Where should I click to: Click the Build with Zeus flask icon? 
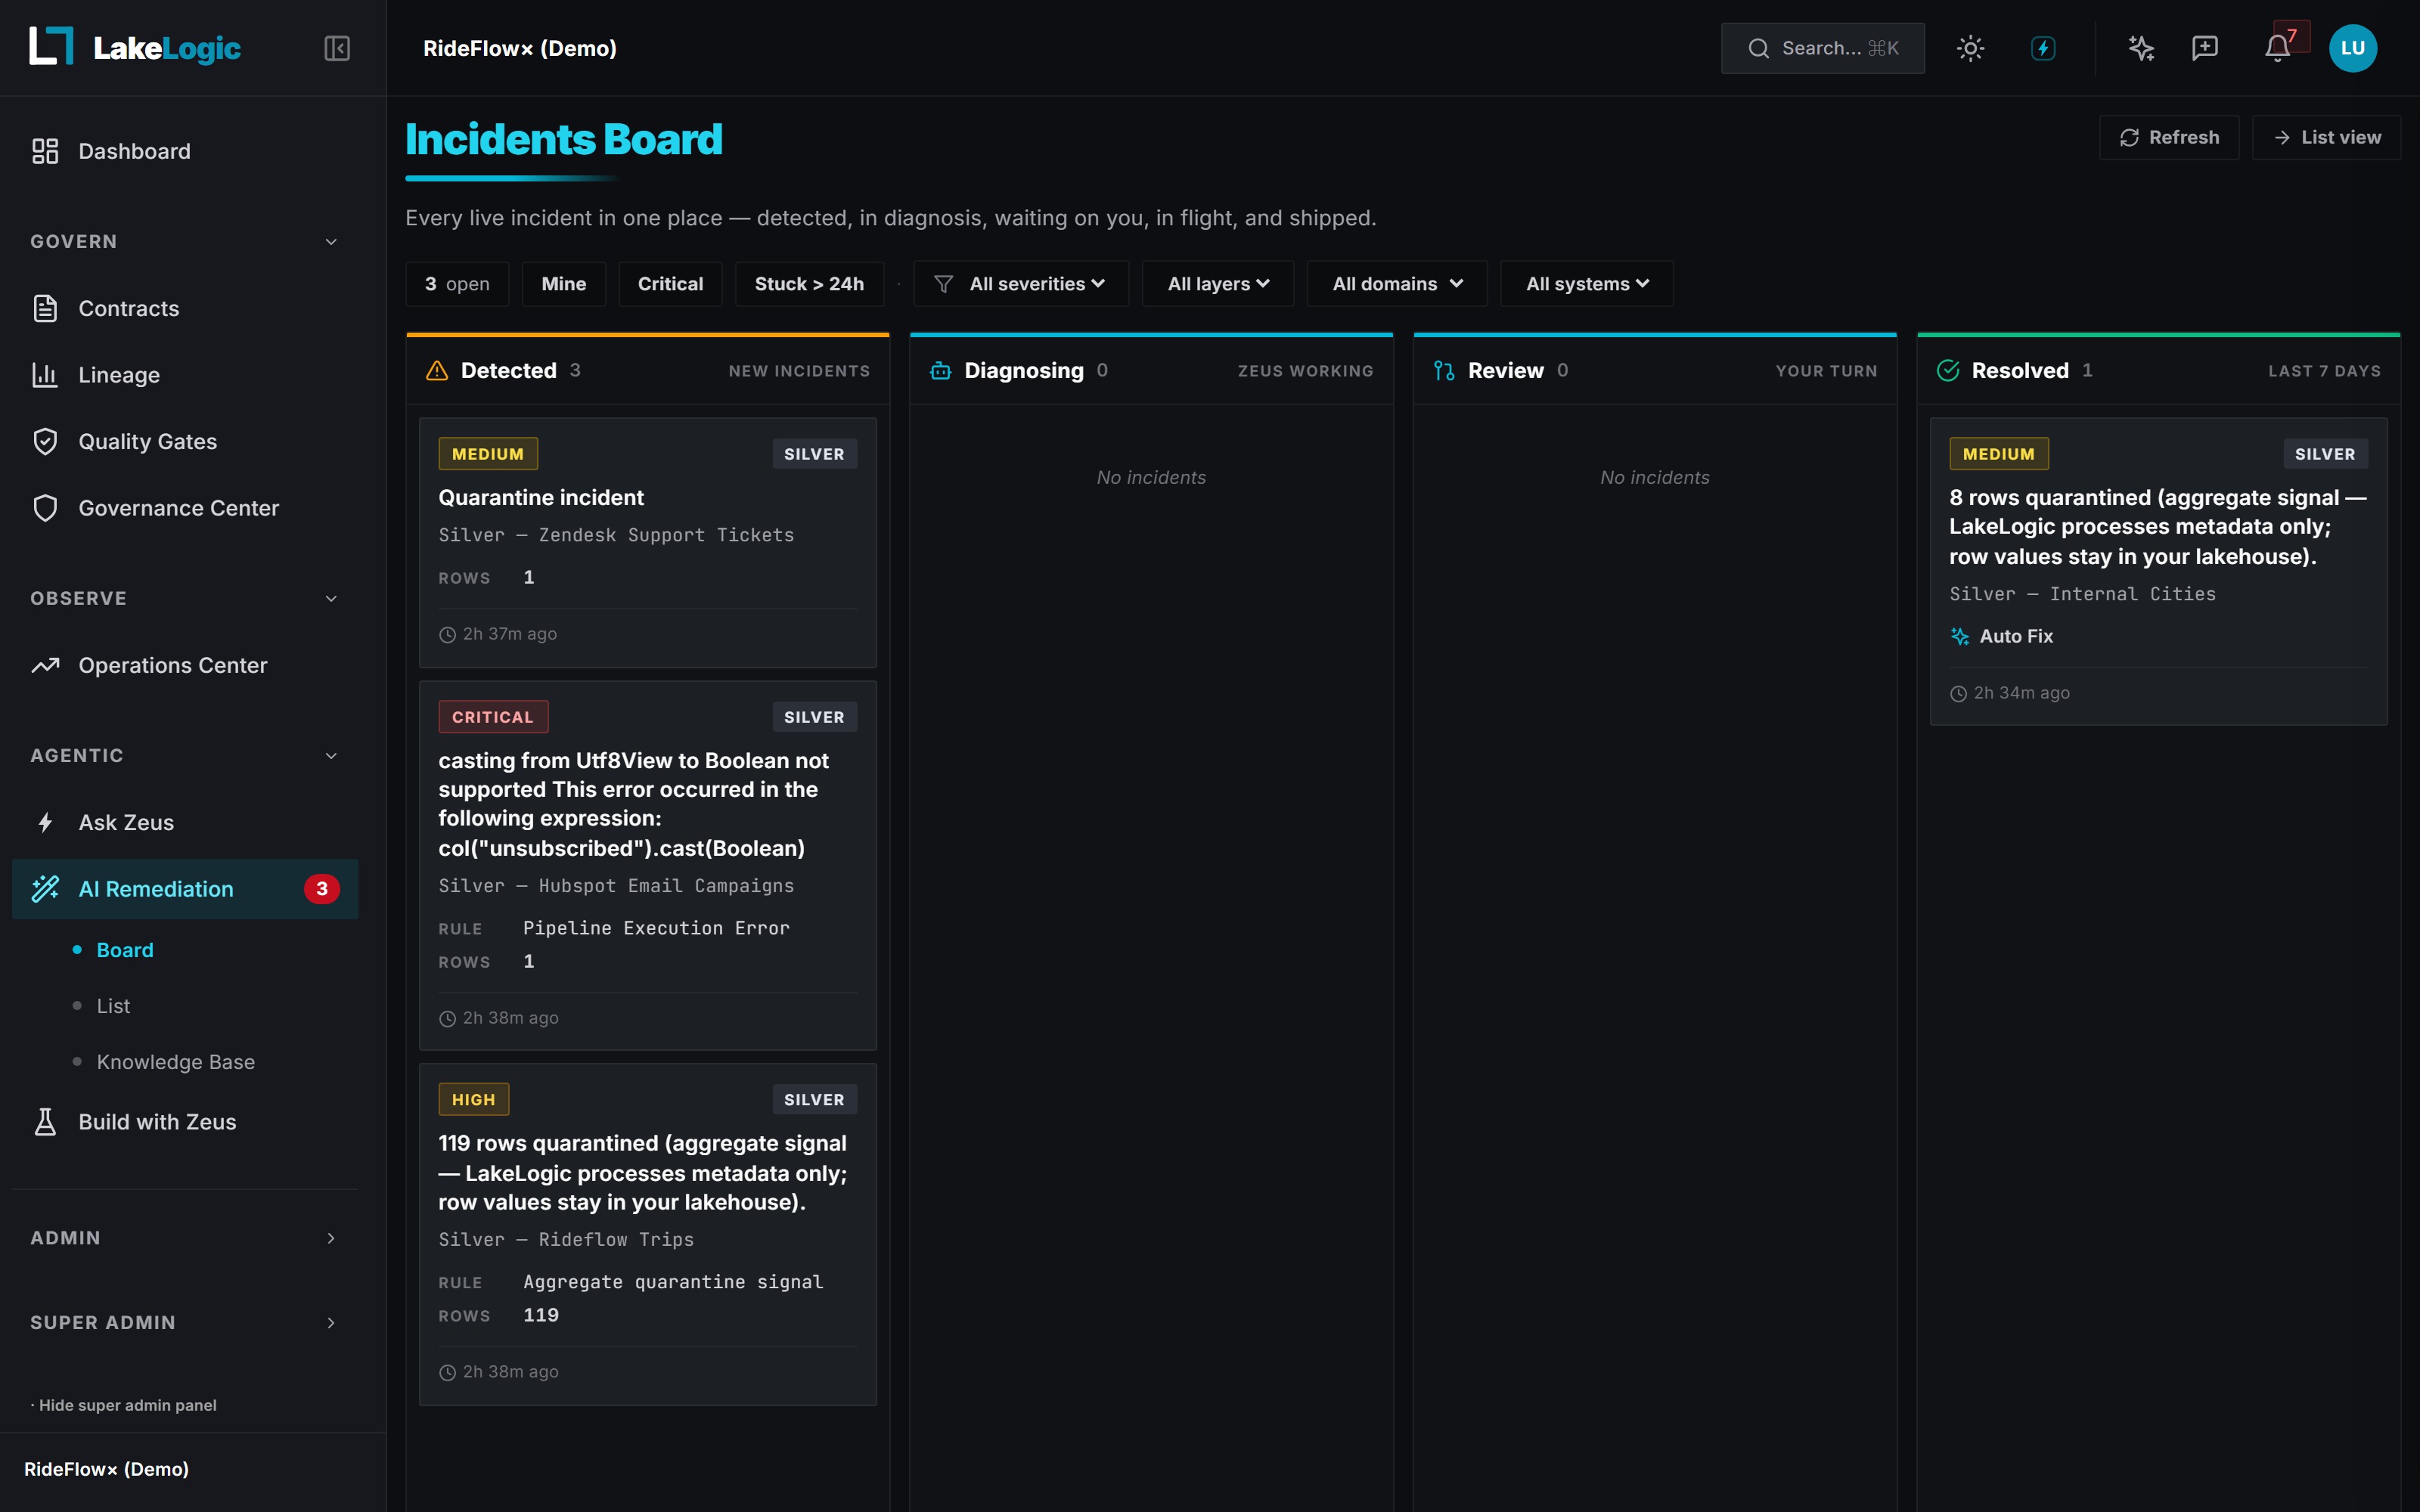coord(45,1122)
